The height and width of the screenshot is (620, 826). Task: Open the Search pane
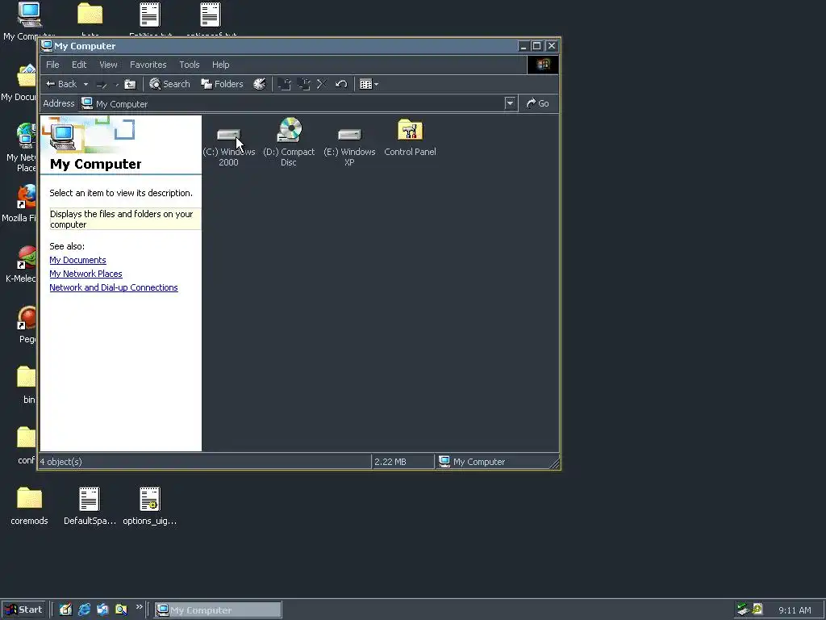click(x=169, y=84)
